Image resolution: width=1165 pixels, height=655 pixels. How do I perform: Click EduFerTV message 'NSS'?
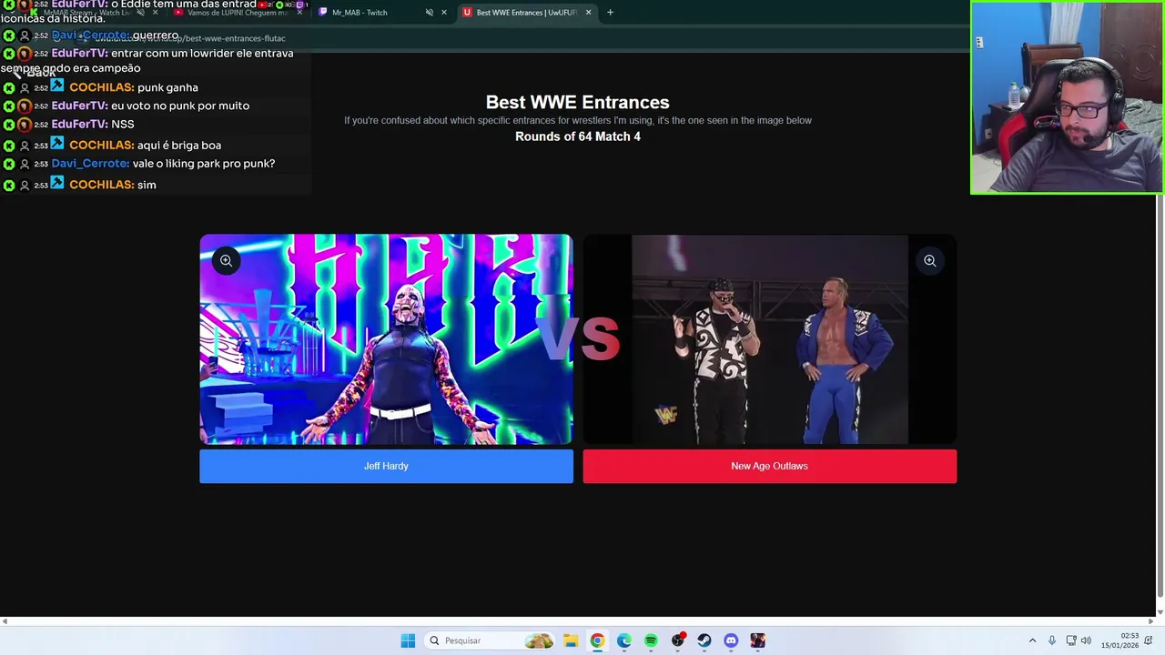(x=123, y=124)
